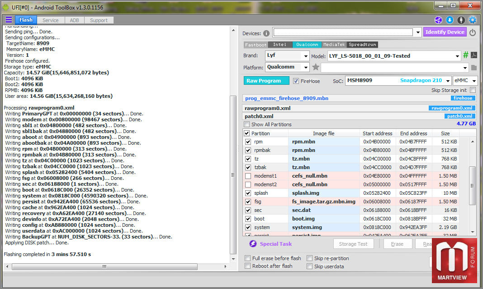Click the patch0.xml browse button
The image size is (483, 289).
click(459, 116)
